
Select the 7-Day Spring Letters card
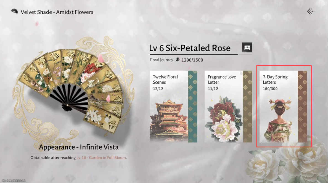[x=283, y=107]
